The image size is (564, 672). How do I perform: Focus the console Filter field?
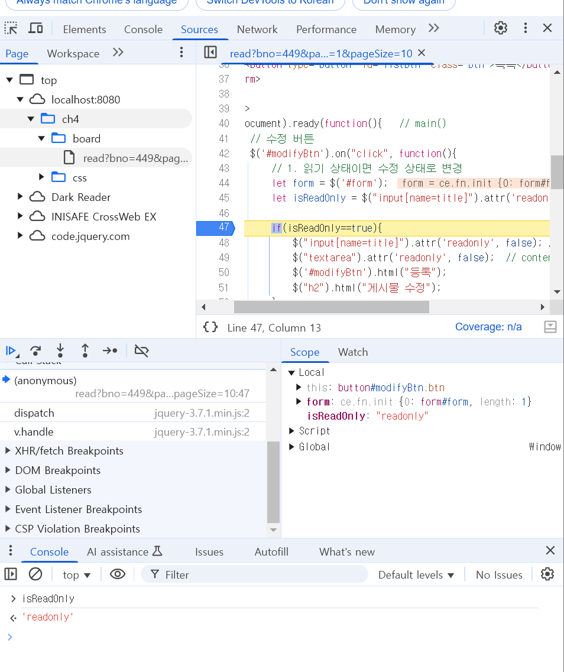254,574
